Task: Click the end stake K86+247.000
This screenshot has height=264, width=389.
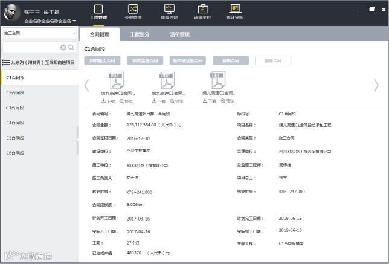Action: click(x=292, y=192)
